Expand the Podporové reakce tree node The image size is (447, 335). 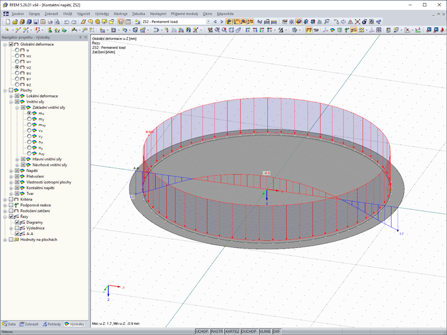[5, 205]
